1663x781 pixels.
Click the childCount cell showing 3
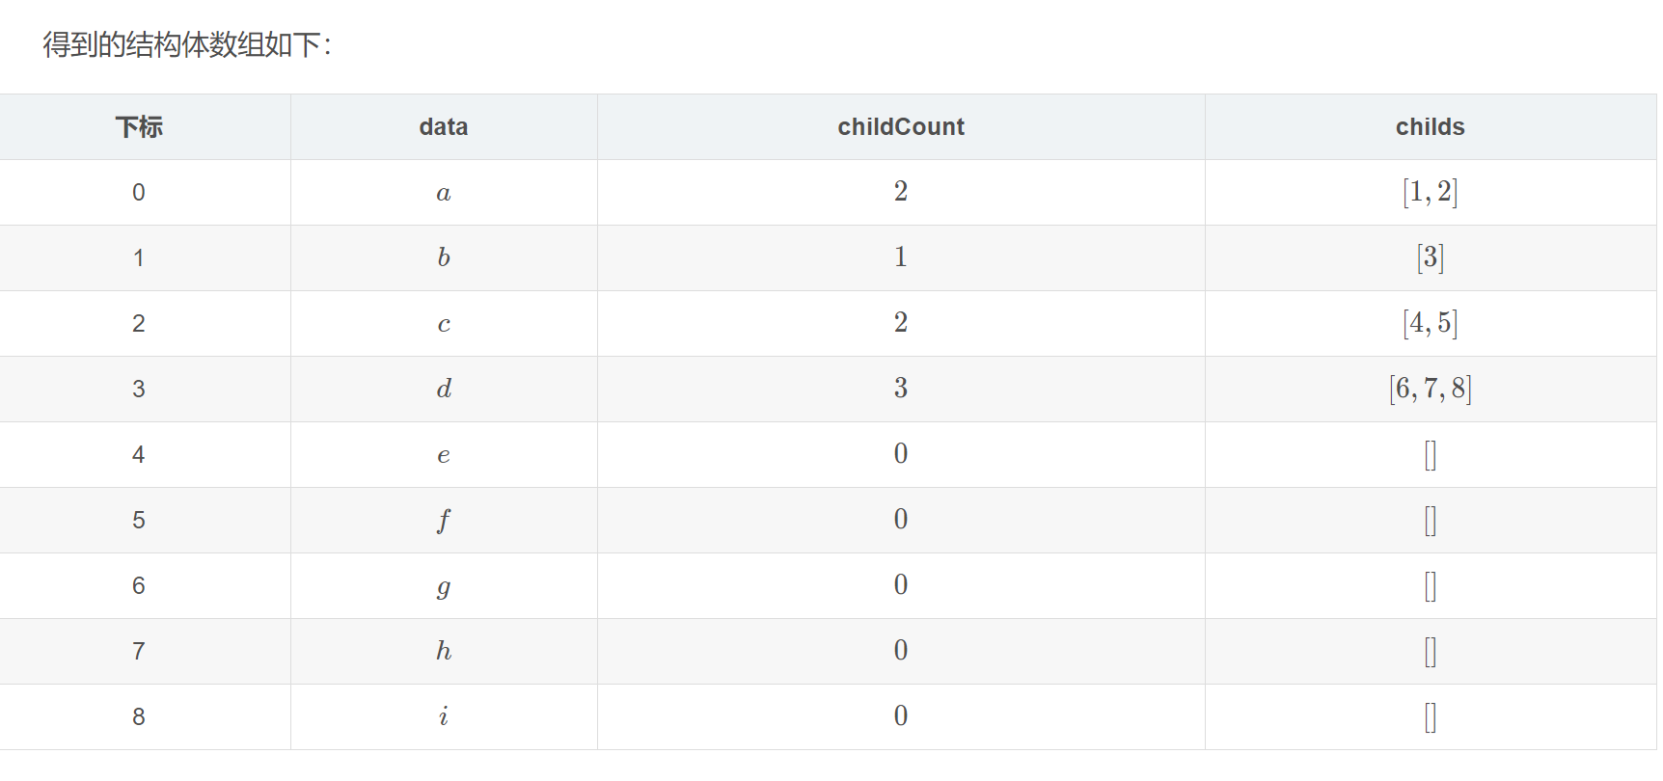pos(901,390)
